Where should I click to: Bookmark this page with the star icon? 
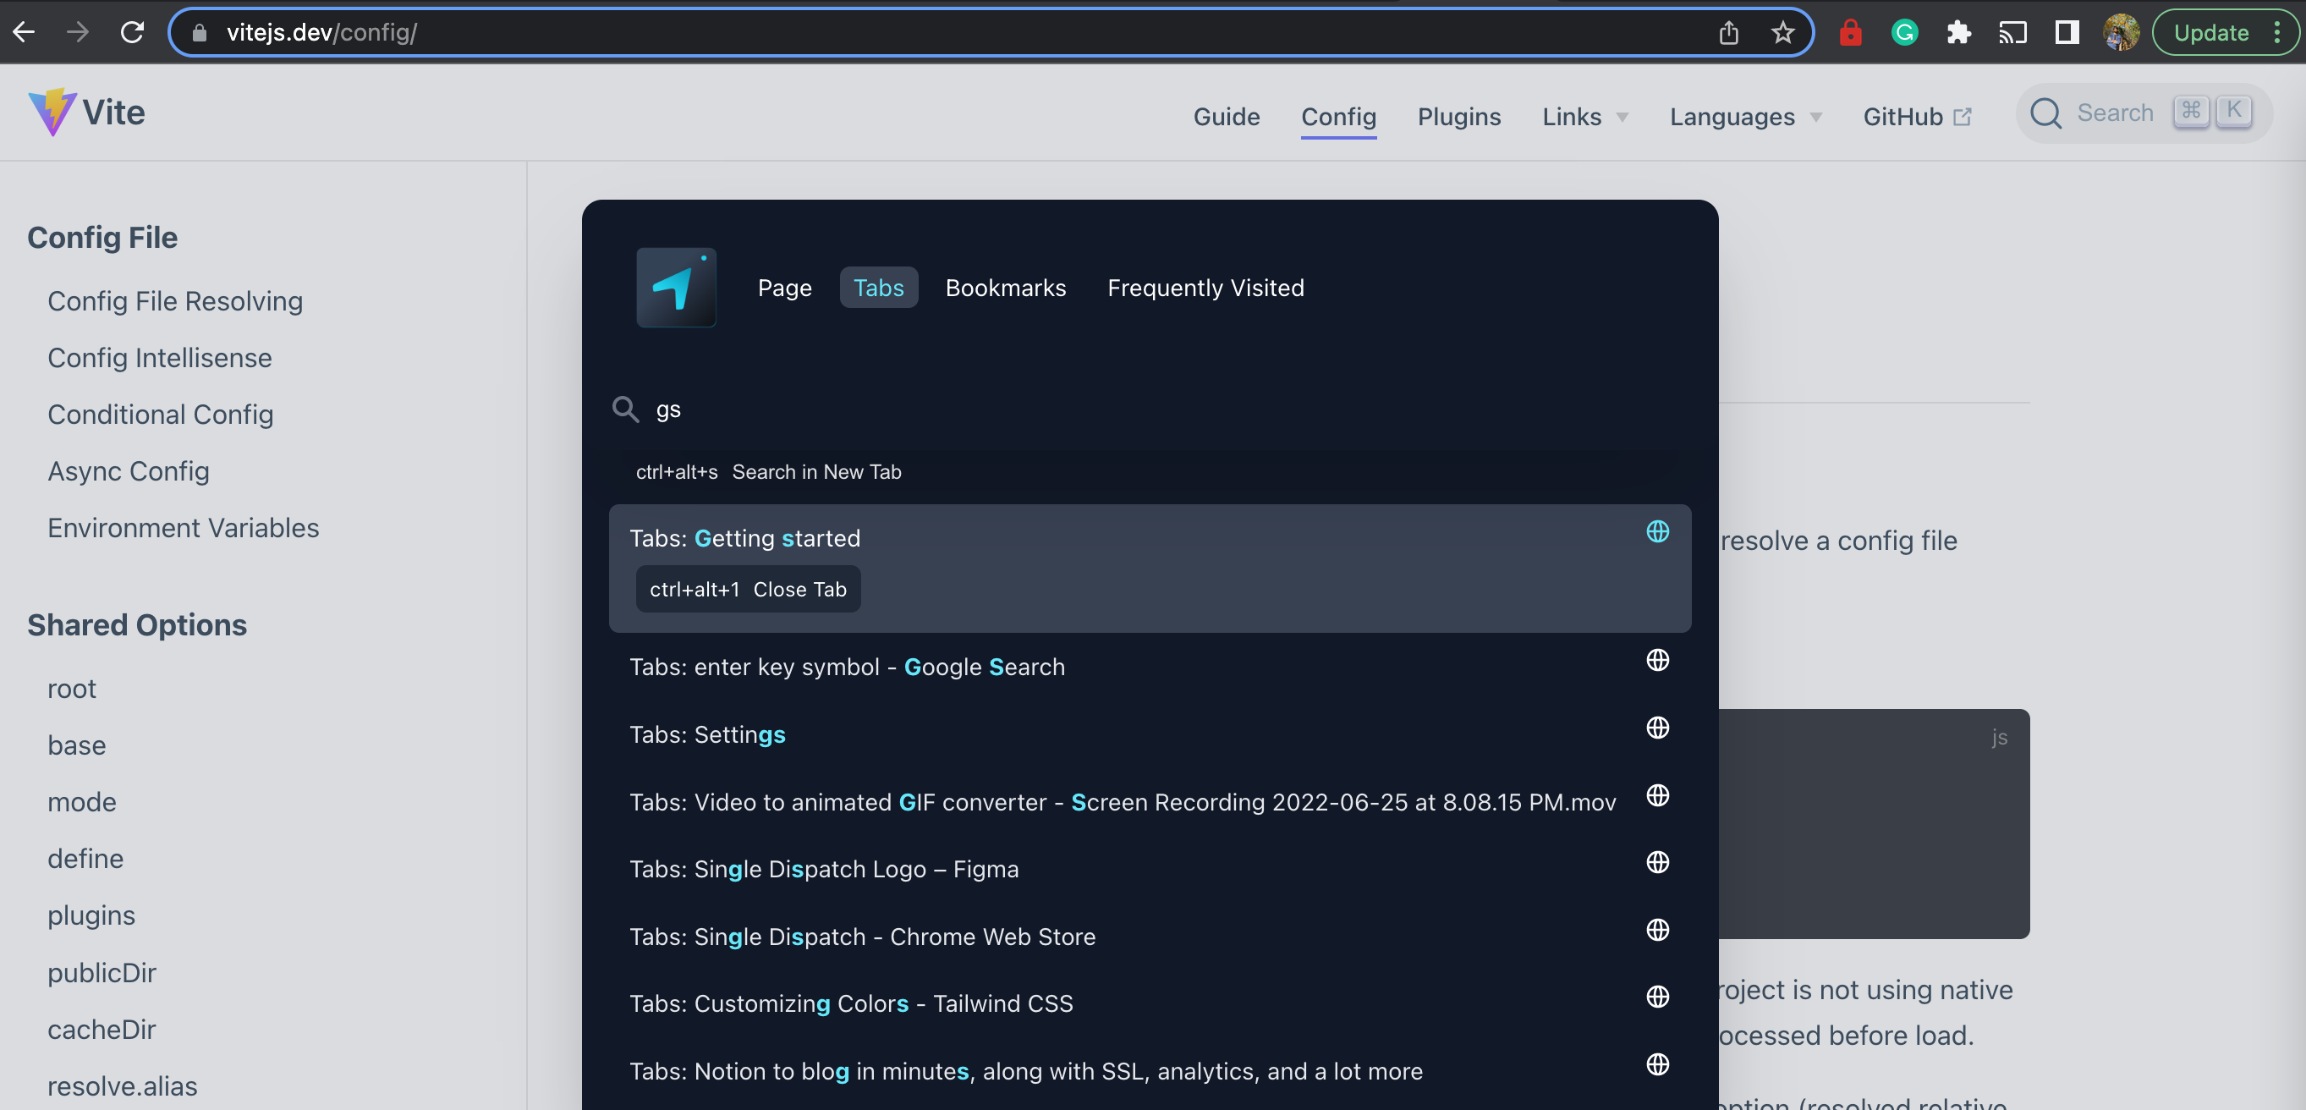(1782, 33)
